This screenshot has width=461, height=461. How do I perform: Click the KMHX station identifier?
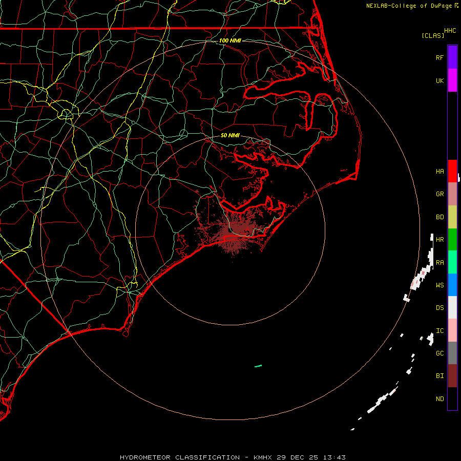[263, 457]
